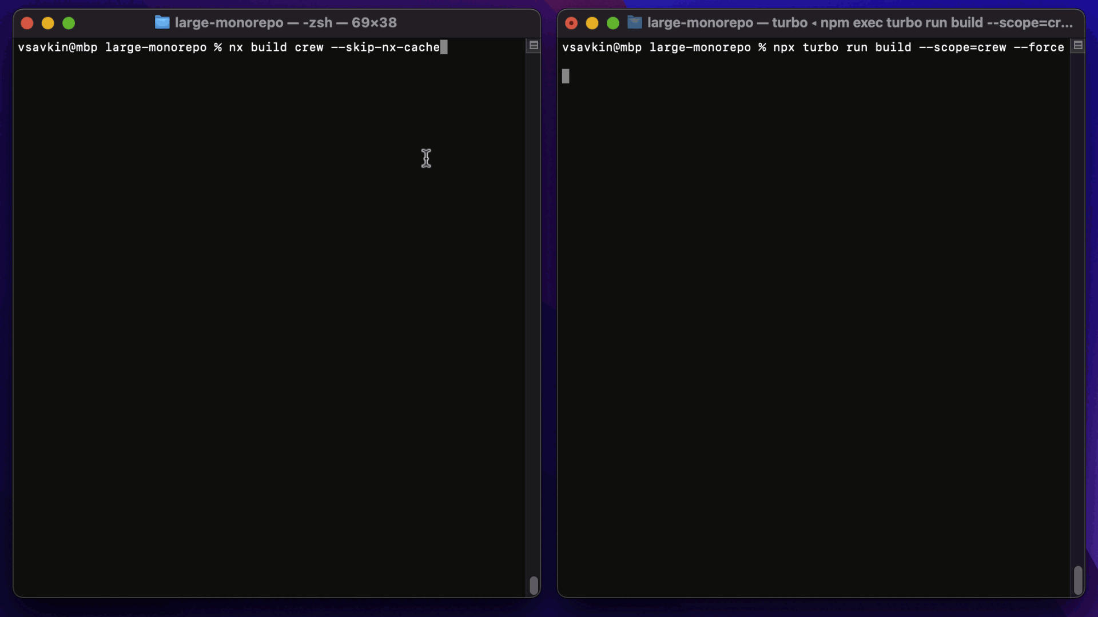The height and width of the screenshot is (617, 1098).
Task: Close the left zsh terminal window
Action: pyautogui.click(x=27, y=23)
